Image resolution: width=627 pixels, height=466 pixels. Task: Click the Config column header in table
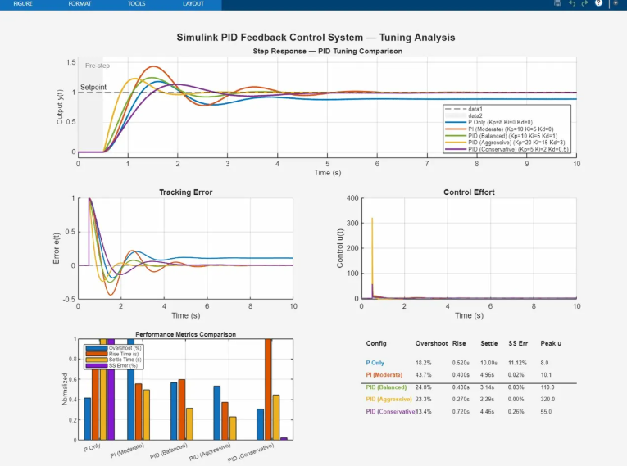click(376, 343)
